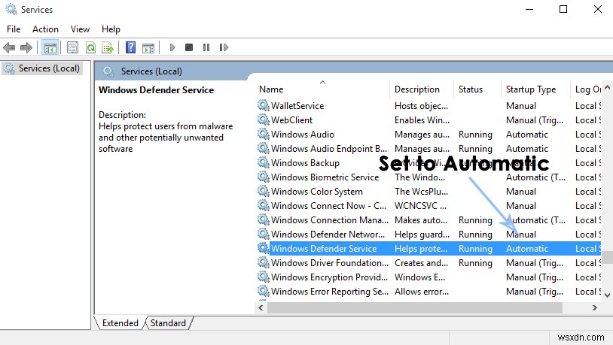
Task: Click Automatic startup type of Windows Defender Service
Action: click(527, 249)
